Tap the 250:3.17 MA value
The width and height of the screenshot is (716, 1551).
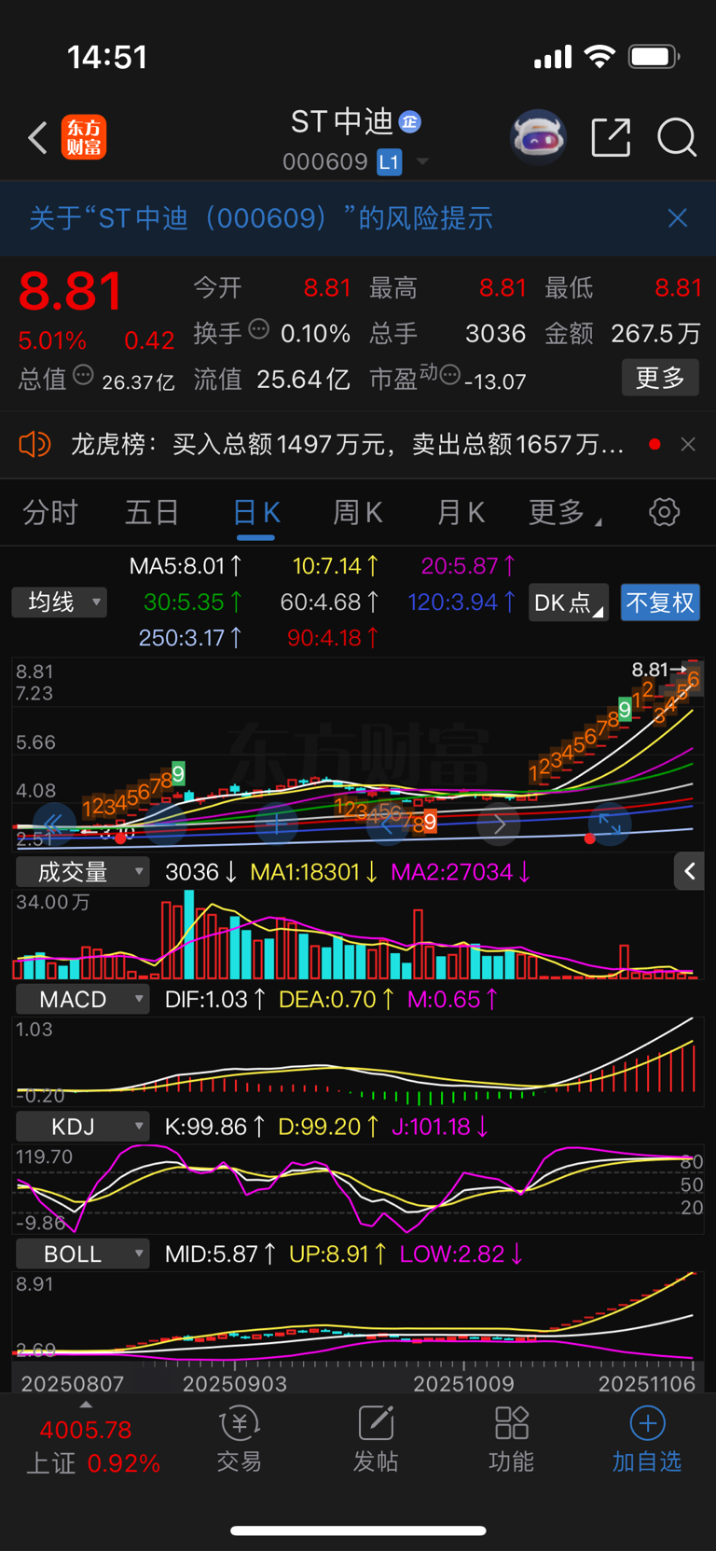tap(190, 638)
